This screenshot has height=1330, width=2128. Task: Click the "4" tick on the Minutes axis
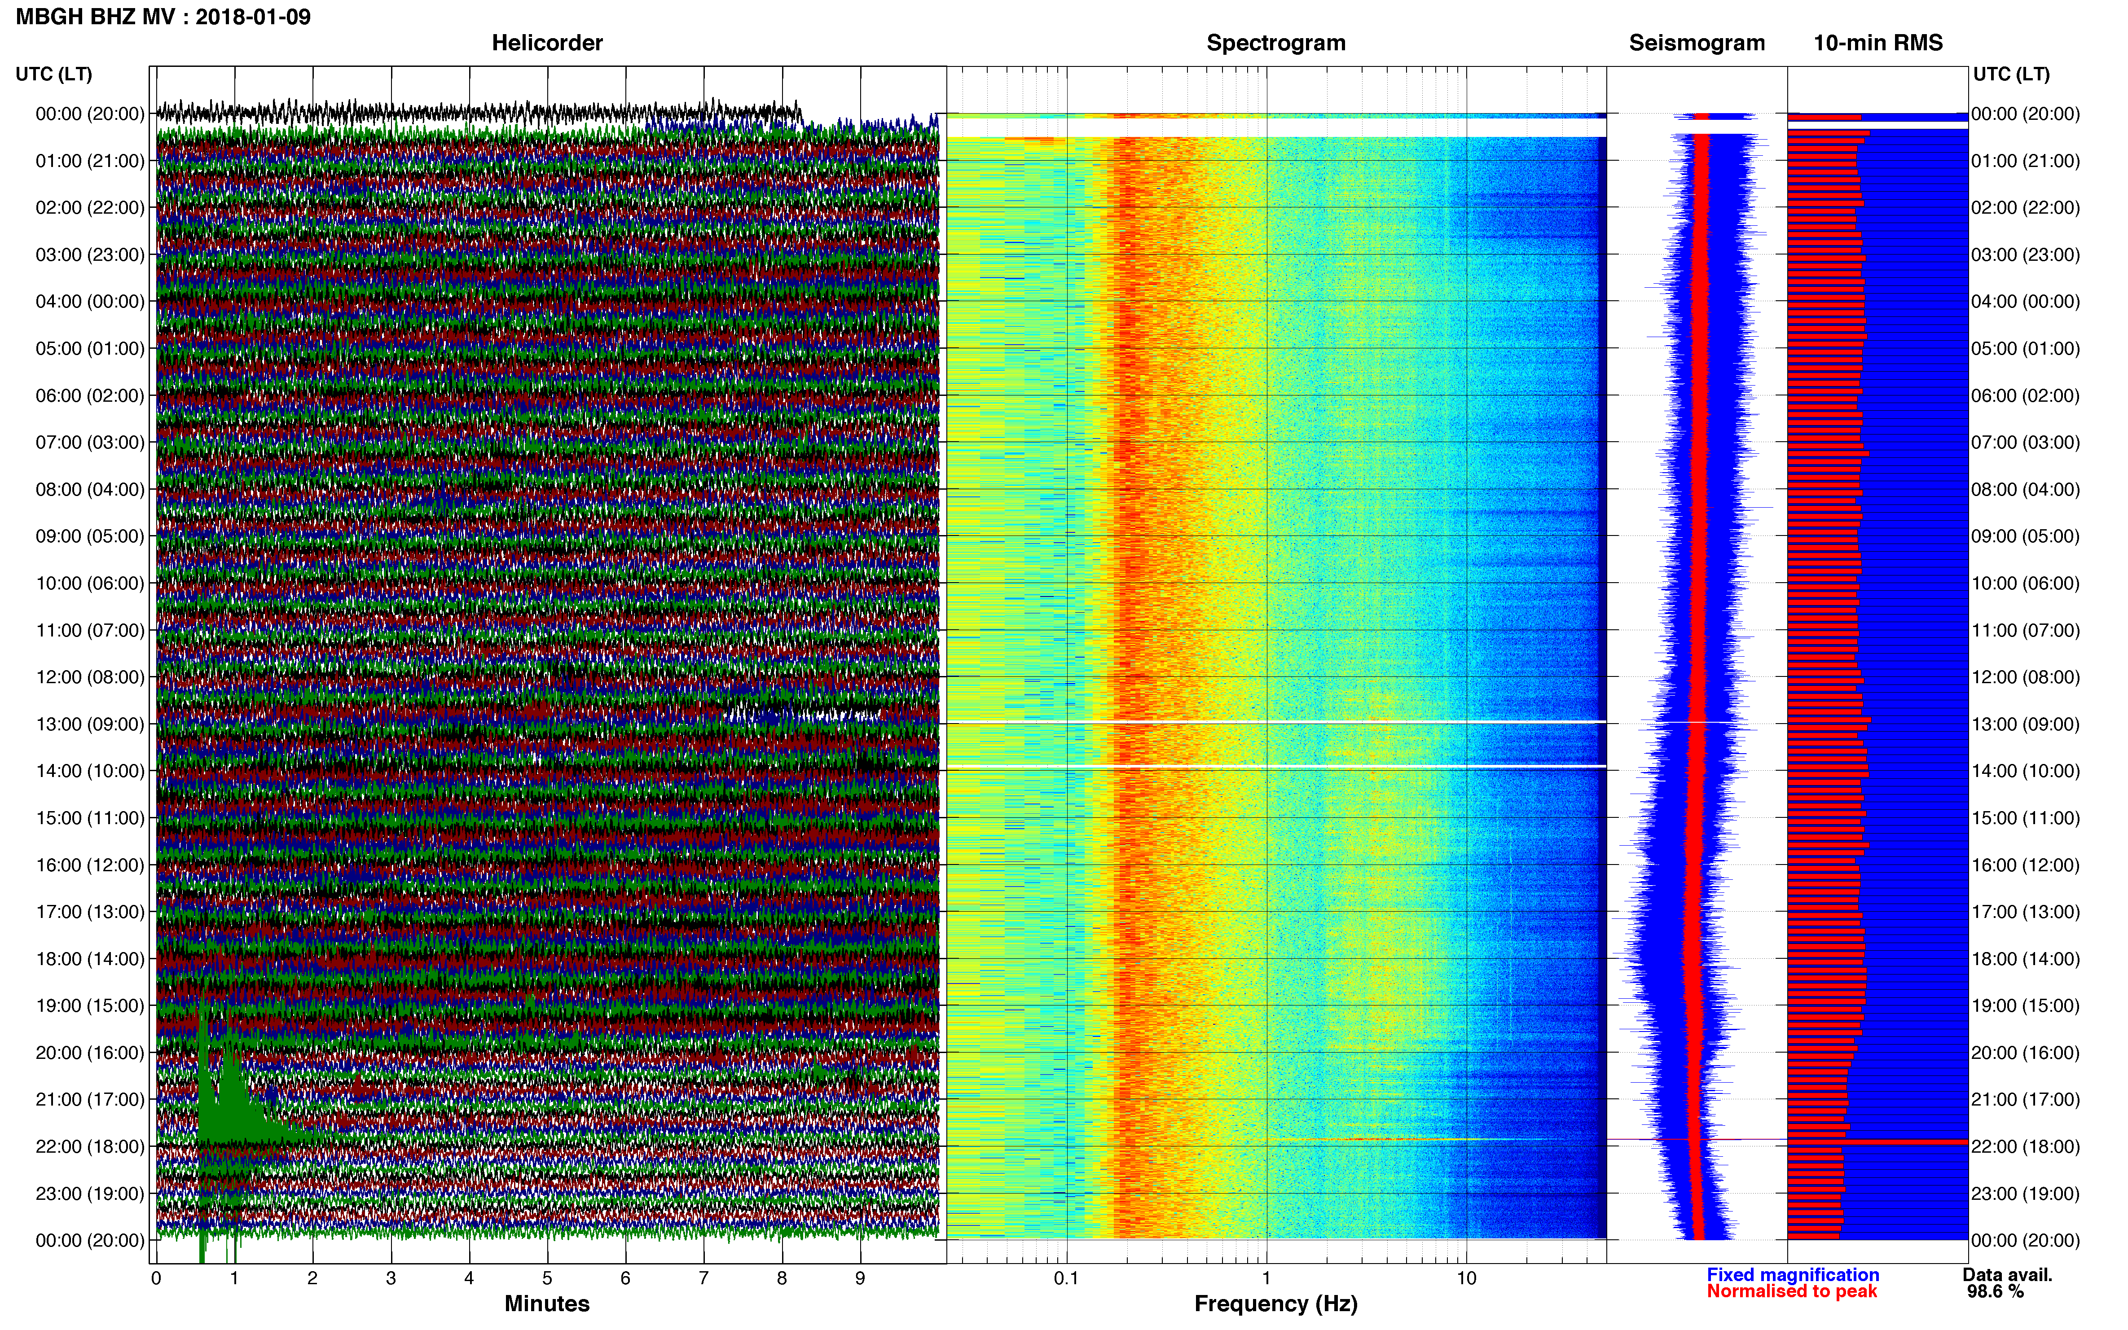tap(469, 1278)
